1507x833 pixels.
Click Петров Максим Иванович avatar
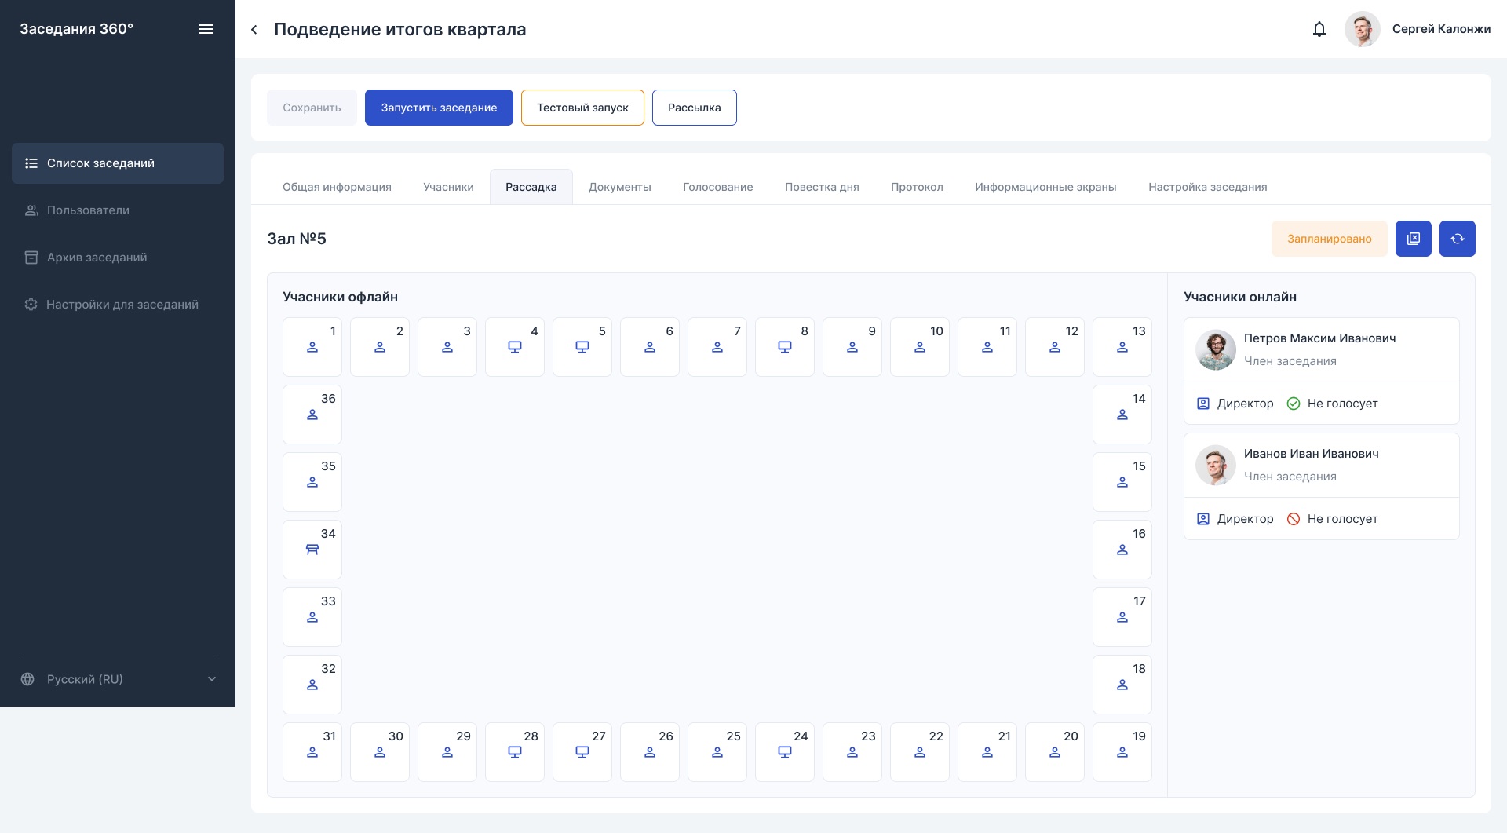pos(1216,350)
